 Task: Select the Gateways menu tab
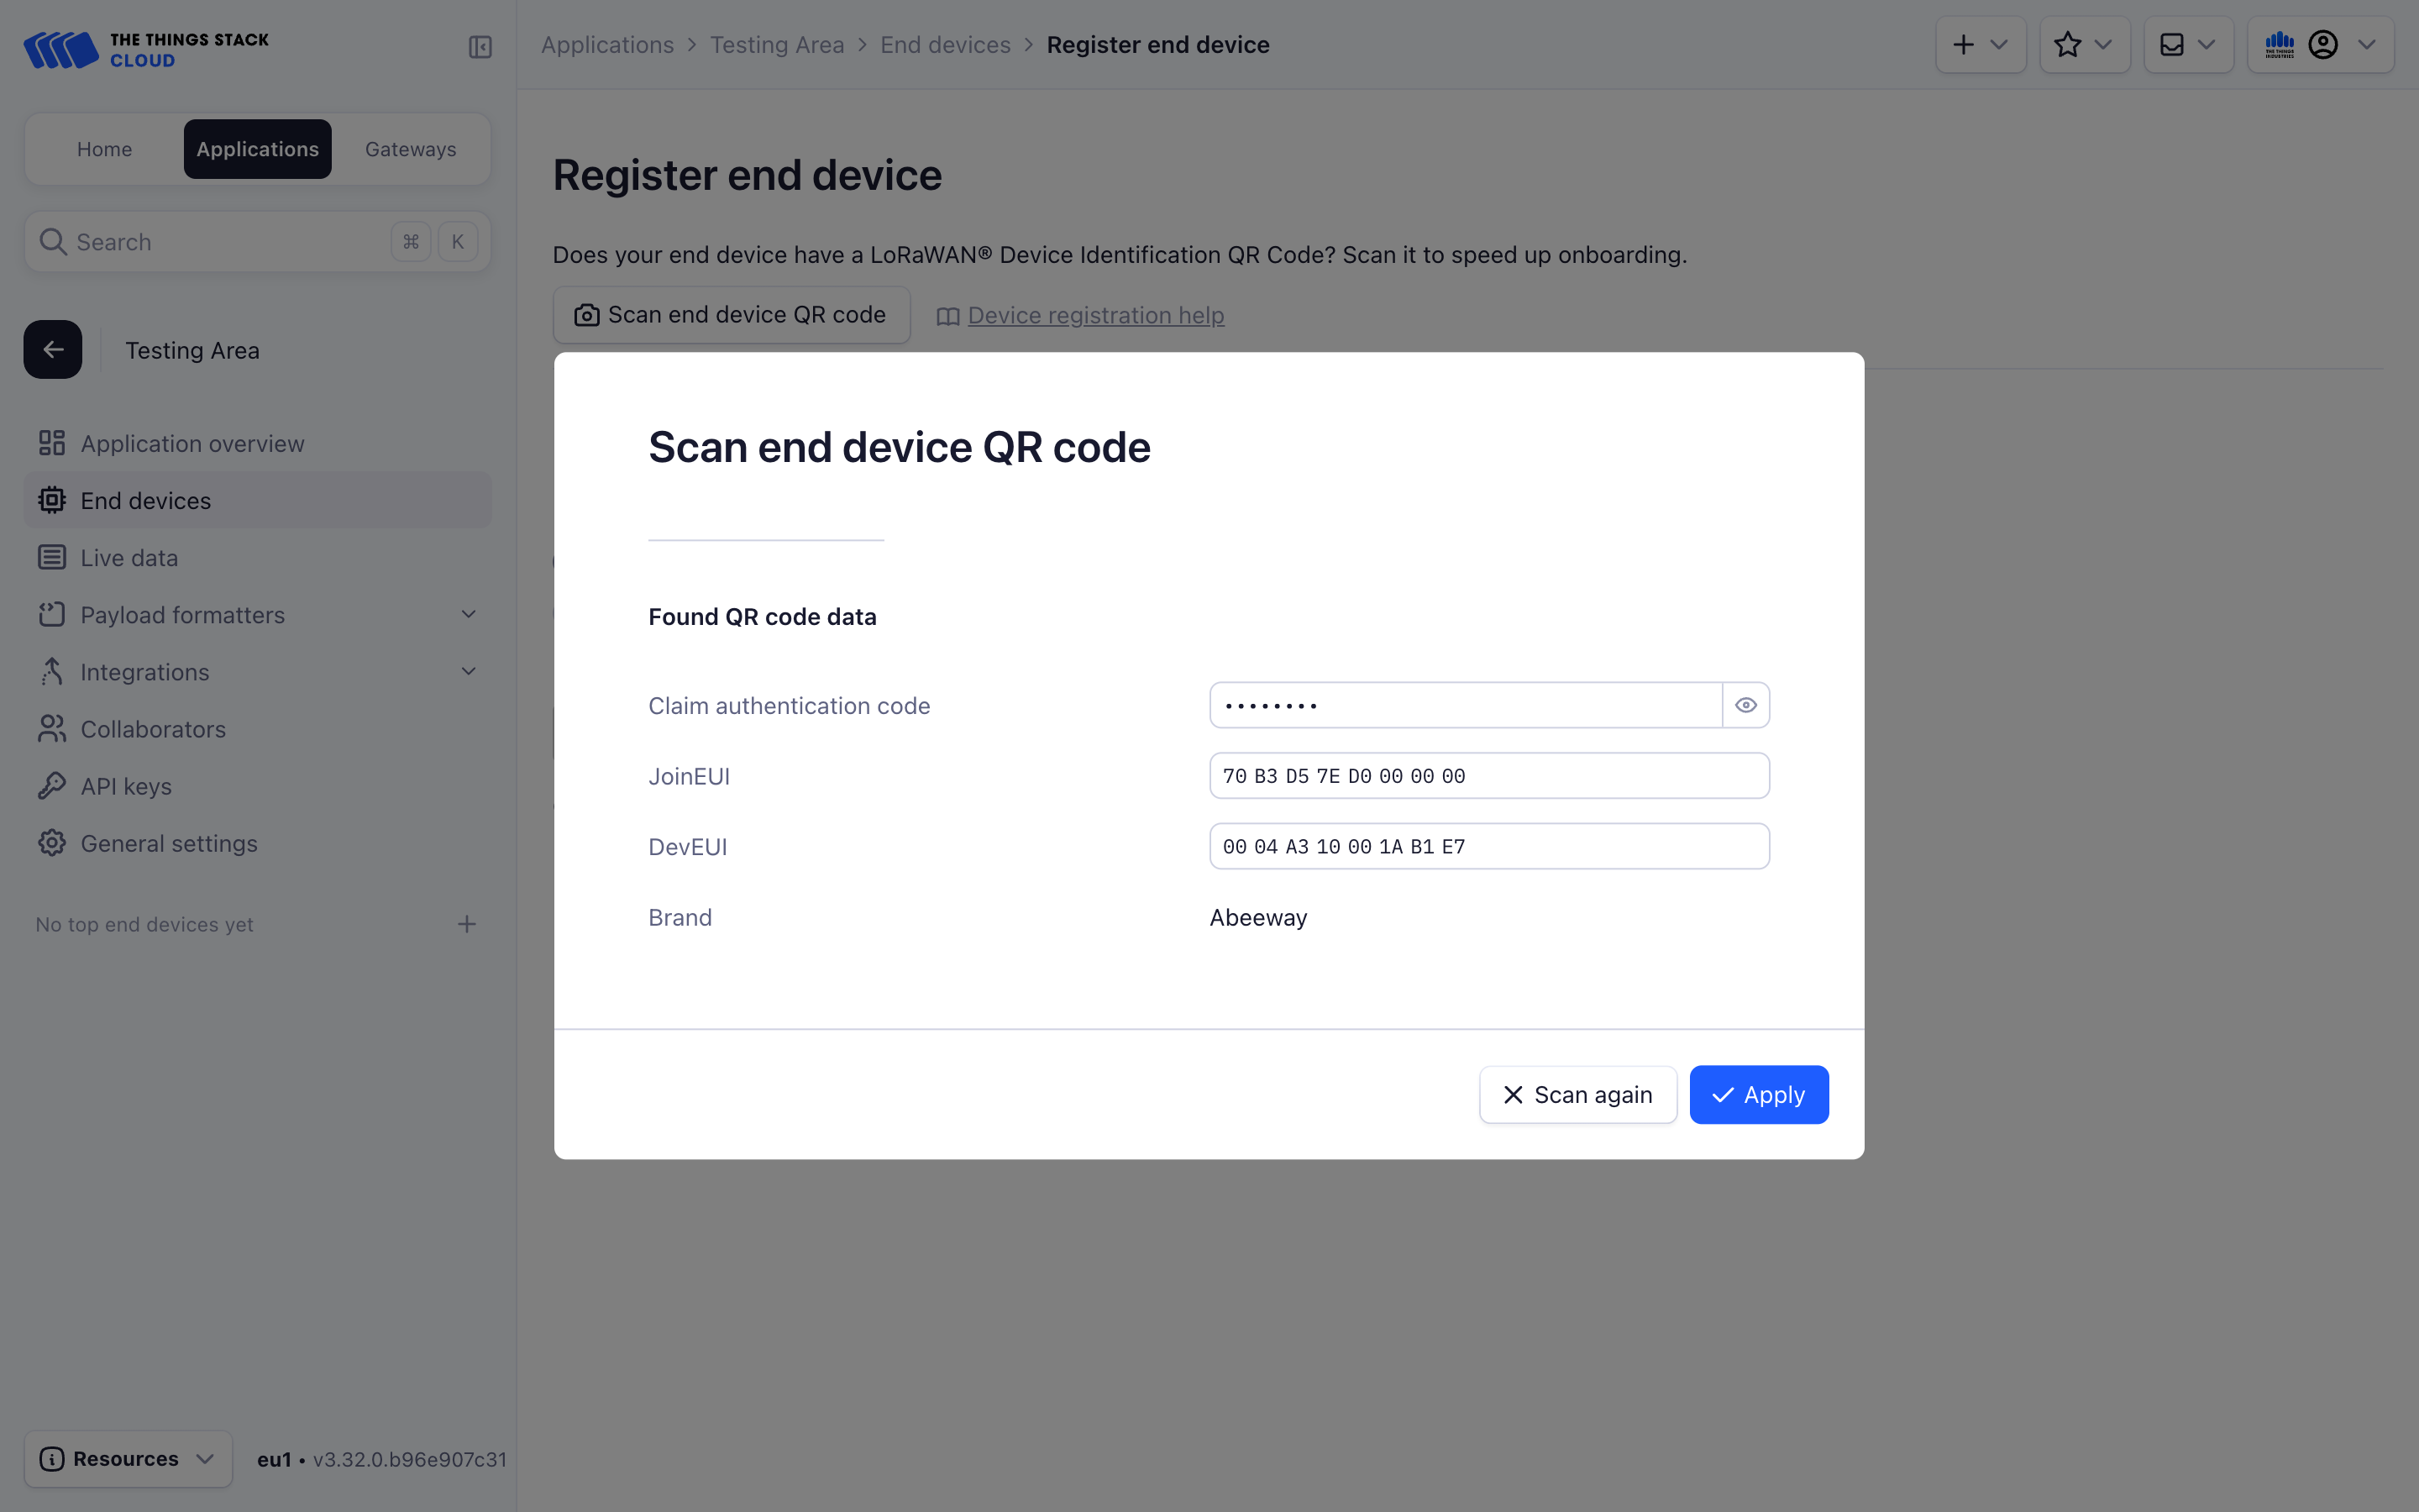click(409, 148)
